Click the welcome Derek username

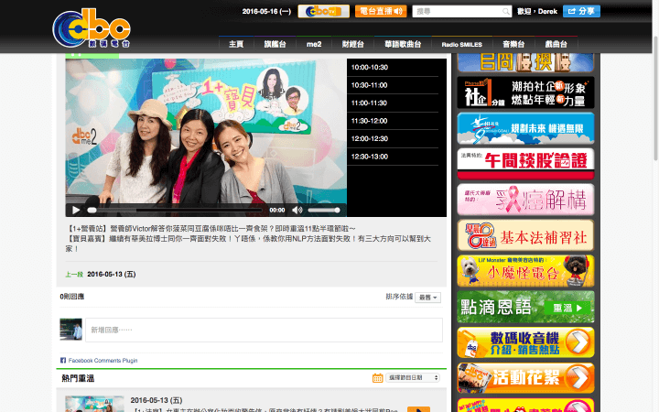547,11
